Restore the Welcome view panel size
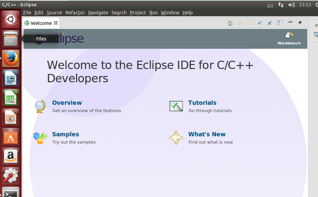This screenshot has width=318, height=197. click(x=300, y=23)
